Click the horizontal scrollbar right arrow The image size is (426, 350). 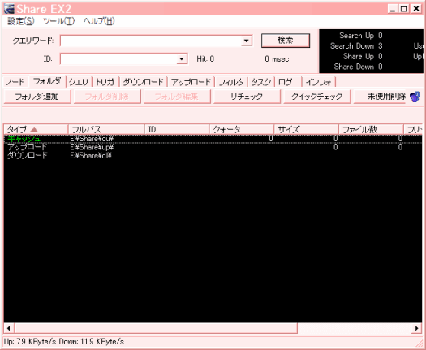tap(417, 328)
